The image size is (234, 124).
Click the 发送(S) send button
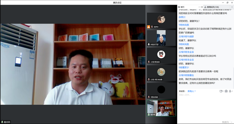225,122
